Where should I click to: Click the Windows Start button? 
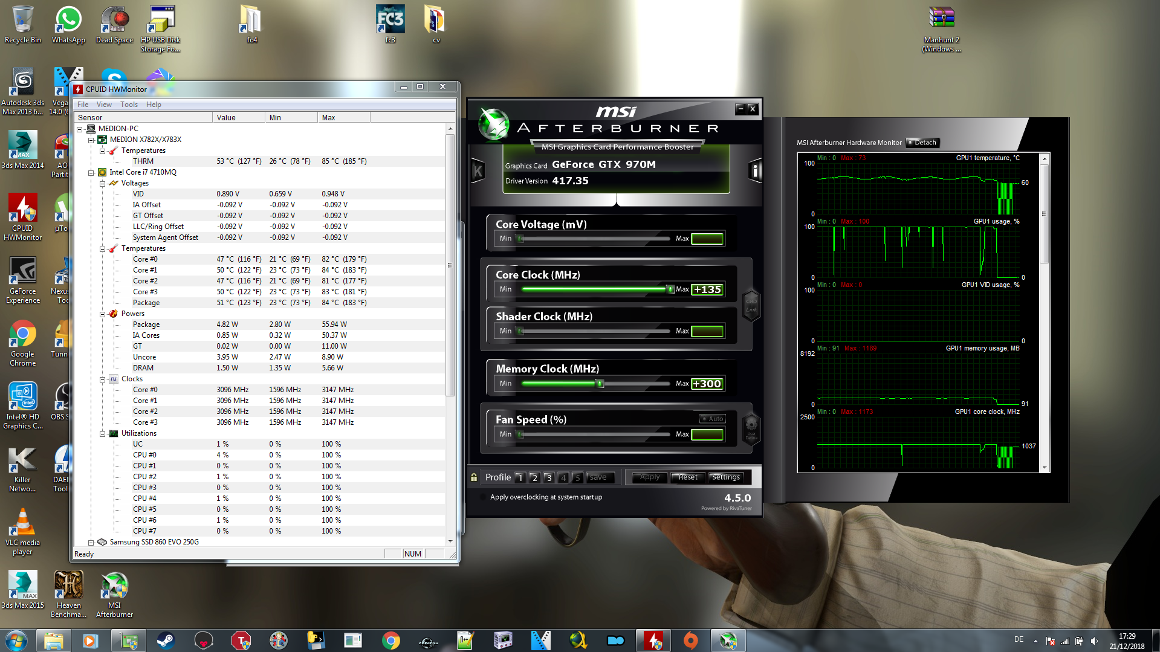pyautogui.click(x=16, y=640)
